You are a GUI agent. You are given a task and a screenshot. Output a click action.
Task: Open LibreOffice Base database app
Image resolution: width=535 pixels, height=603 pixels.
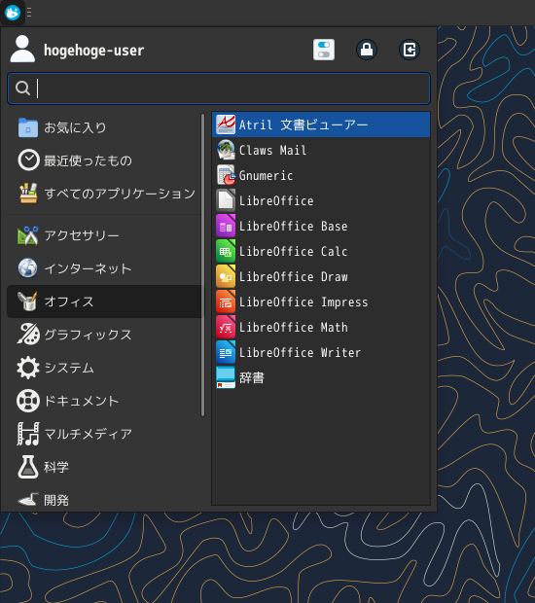coord(321,226)
